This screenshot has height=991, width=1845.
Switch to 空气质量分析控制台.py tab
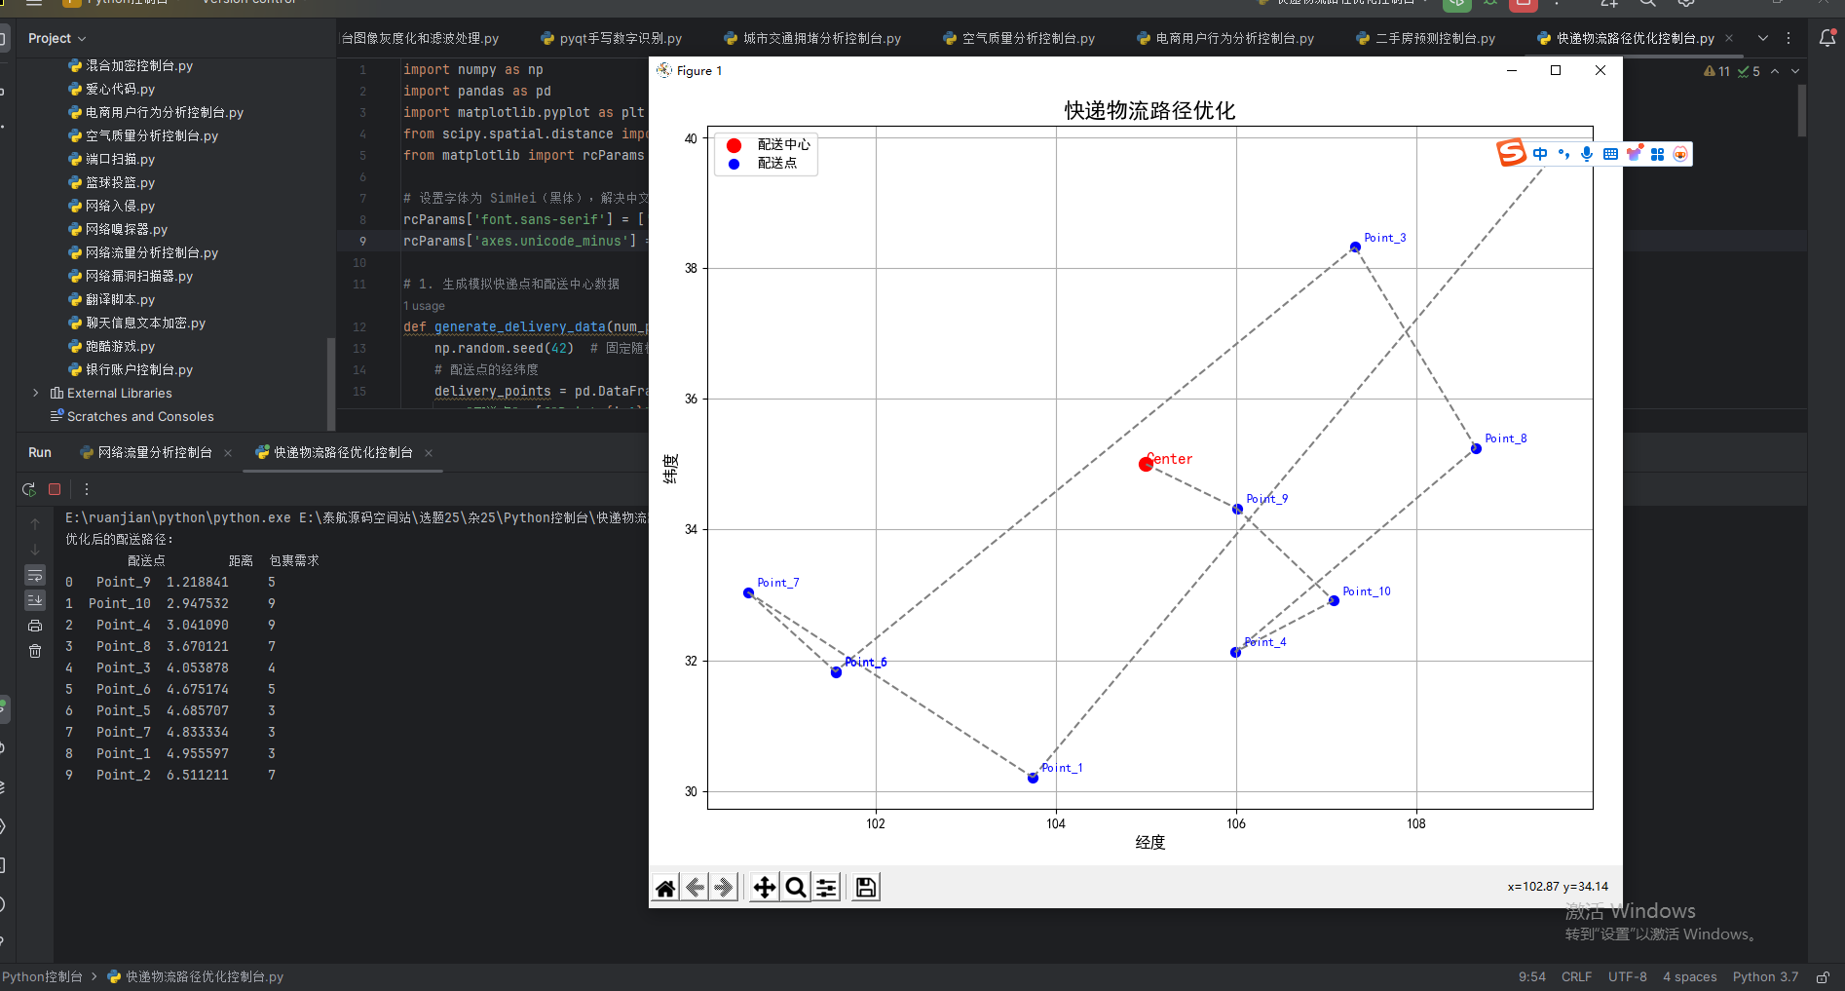point(1019,38)
